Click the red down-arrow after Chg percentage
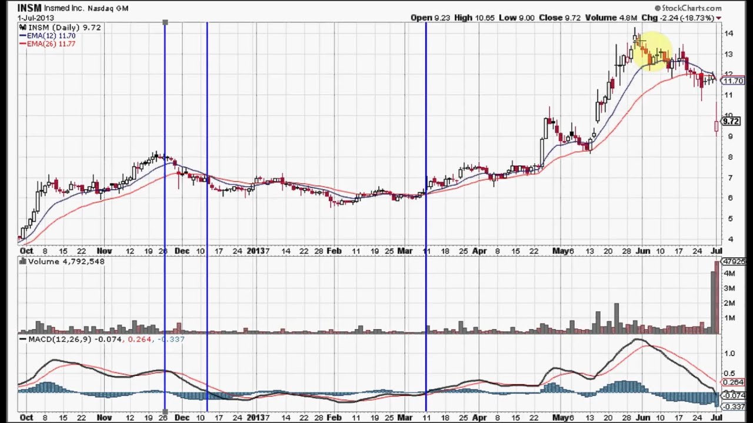The width and height of the screenshot is (753, 423). click(x=719, y=18)
